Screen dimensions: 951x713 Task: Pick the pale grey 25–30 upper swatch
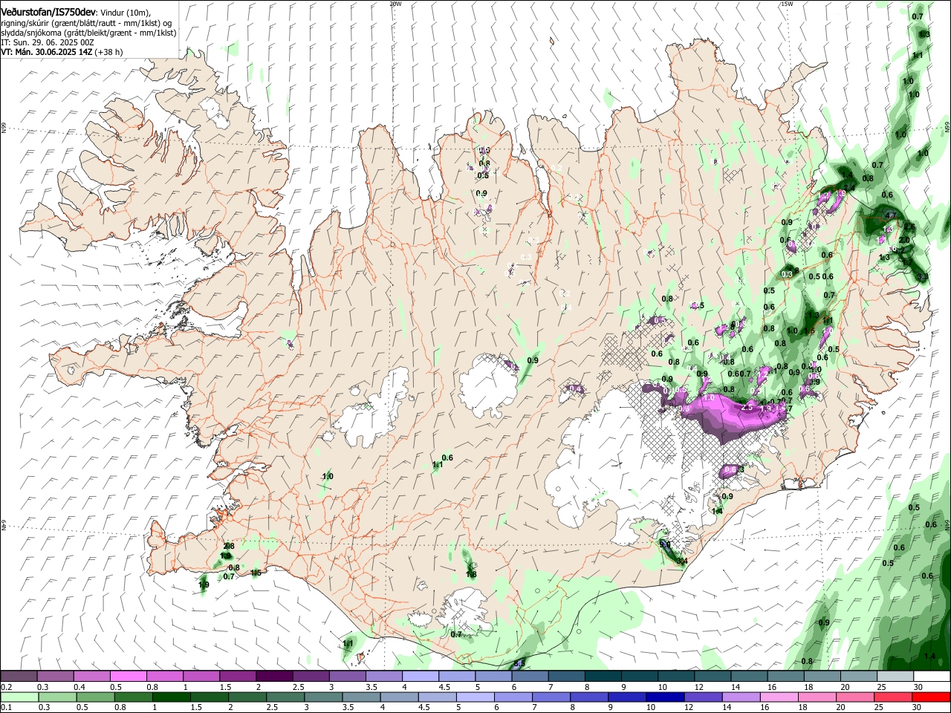(x=895, y=677)
